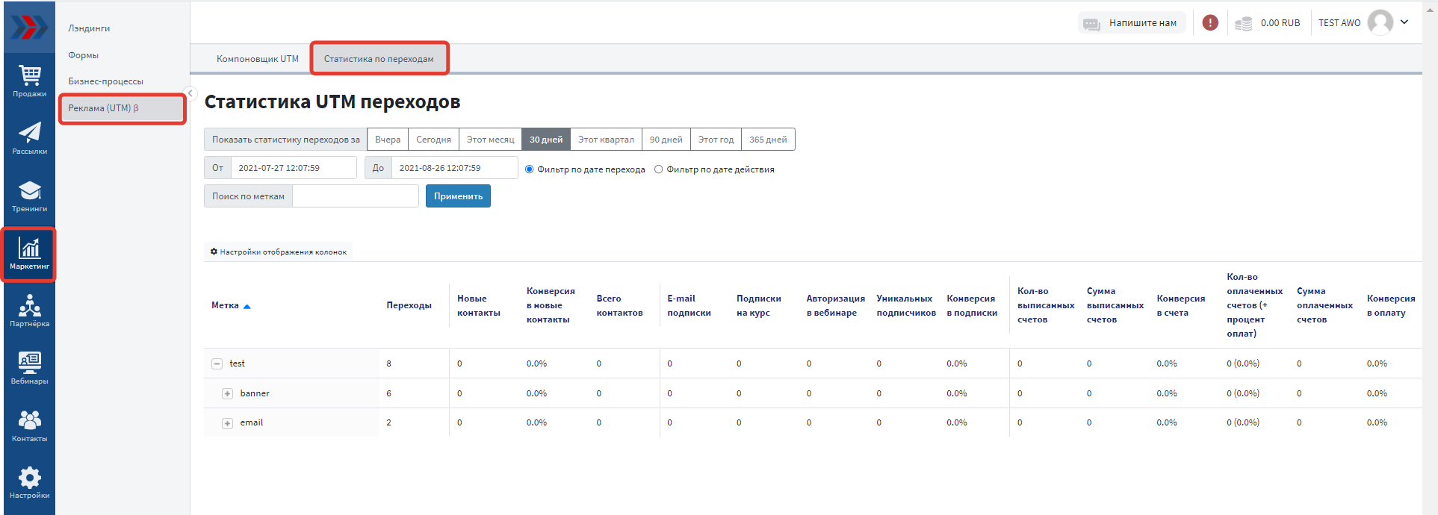Open the Рассылки paper plane section
The width and height of the screenshot is (1438, 515).
(30, 138)
